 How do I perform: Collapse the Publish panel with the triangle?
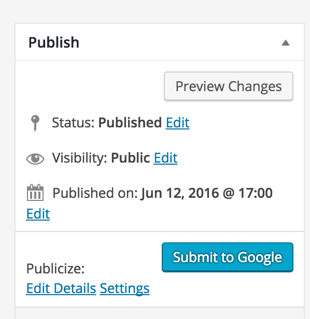pos(285,42)
